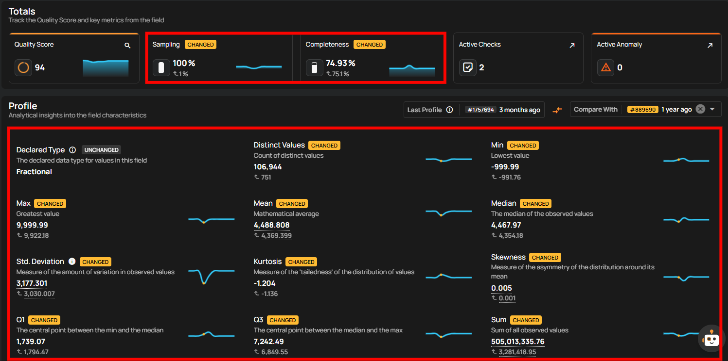Click the Quality Score magnifier icon
The width and height of the screenshot is (728, 361).
(x=127, y=45)
